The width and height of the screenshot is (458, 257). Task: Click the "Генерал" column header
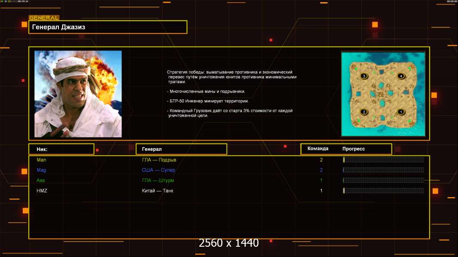[x=181, y=149]
